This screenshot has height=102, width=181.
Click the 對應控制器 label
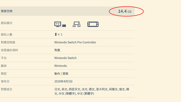pos(8,42)
